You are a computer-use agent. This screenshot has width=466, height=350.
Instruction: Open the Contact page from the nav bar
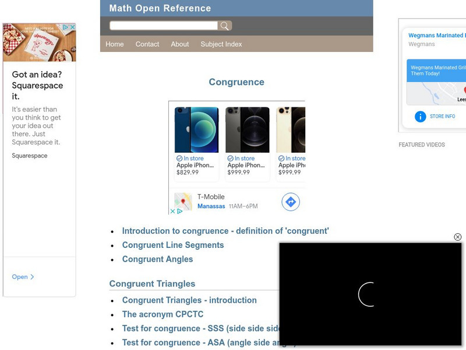(x=147, y=44)
